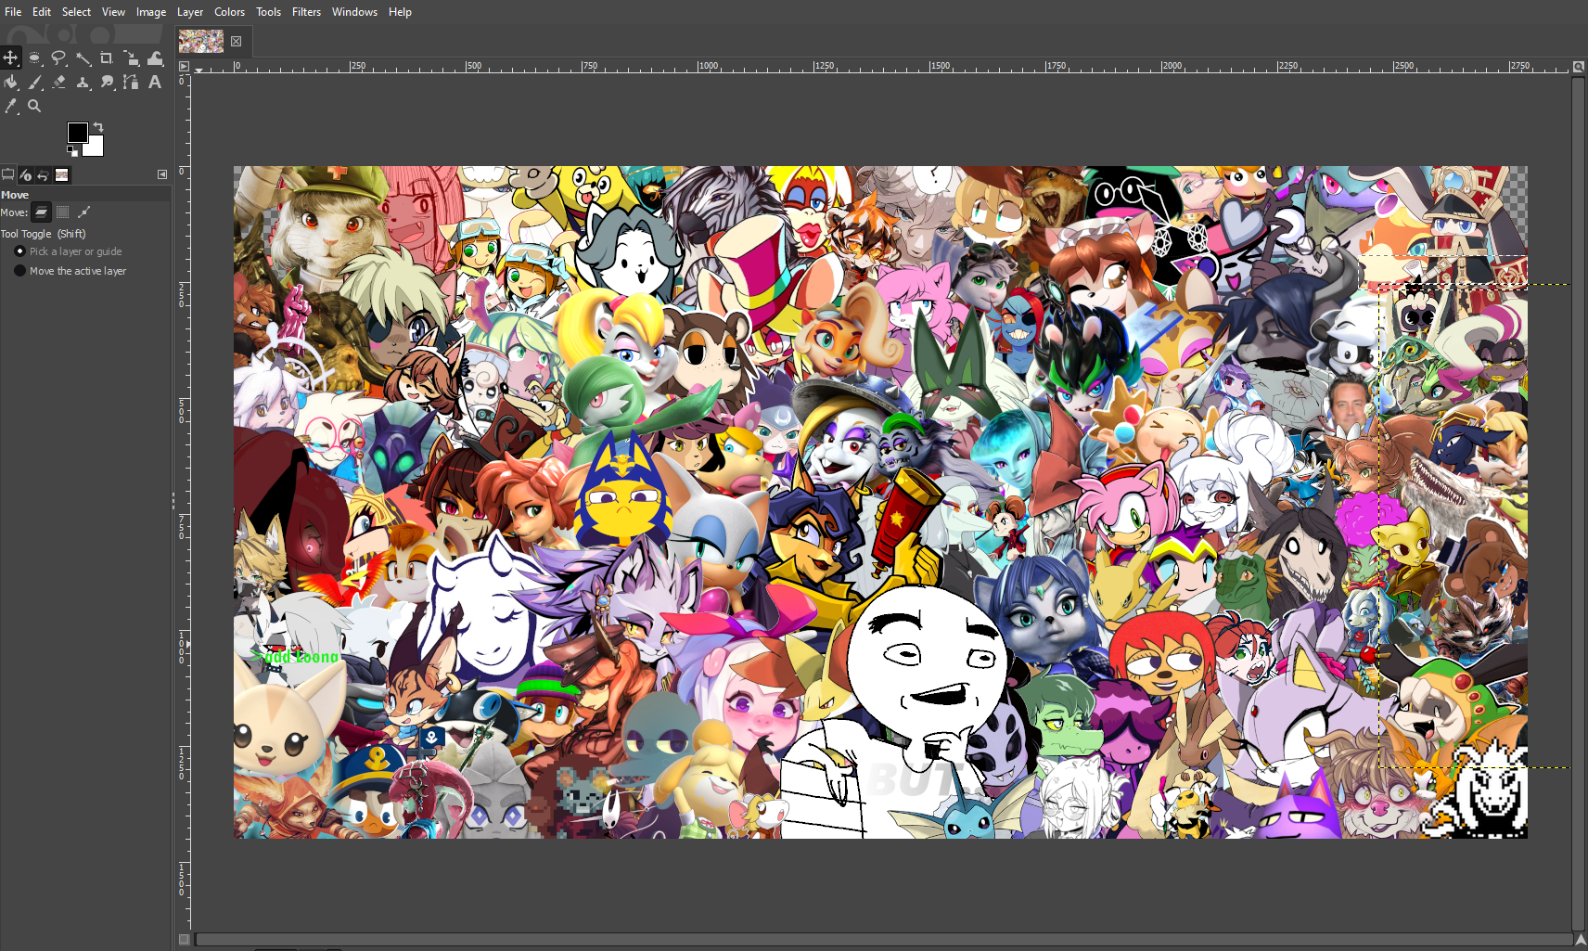Select the Clone stamp tool
Image resolution: width=1588 pixels, height=951 pixels.
(83, 82)
